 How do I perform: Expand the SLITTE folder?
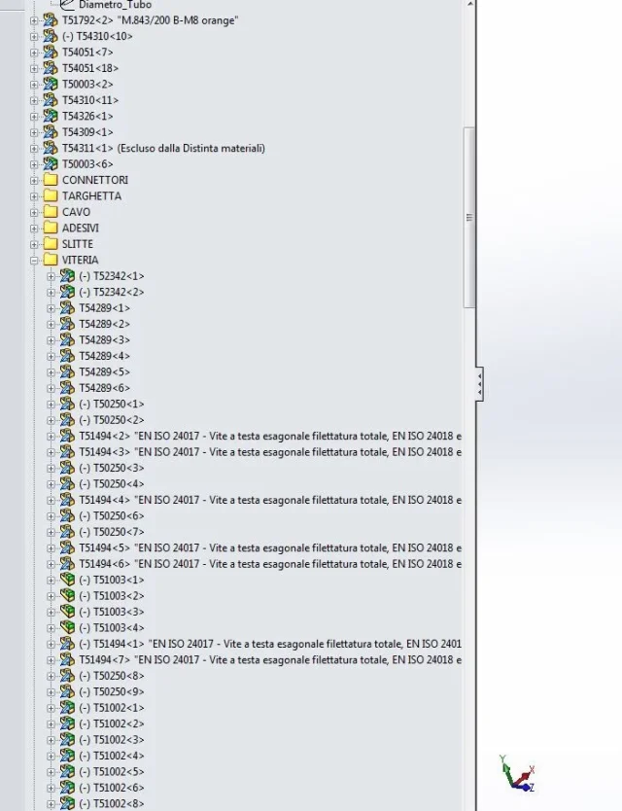pos(34,245)
